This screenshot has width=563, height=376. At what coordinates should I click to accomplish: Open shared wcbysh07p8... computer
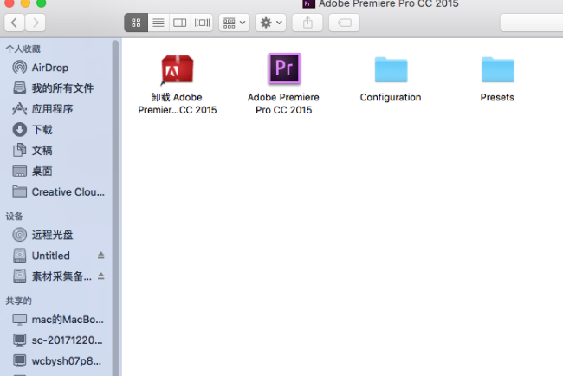point(57,361)
